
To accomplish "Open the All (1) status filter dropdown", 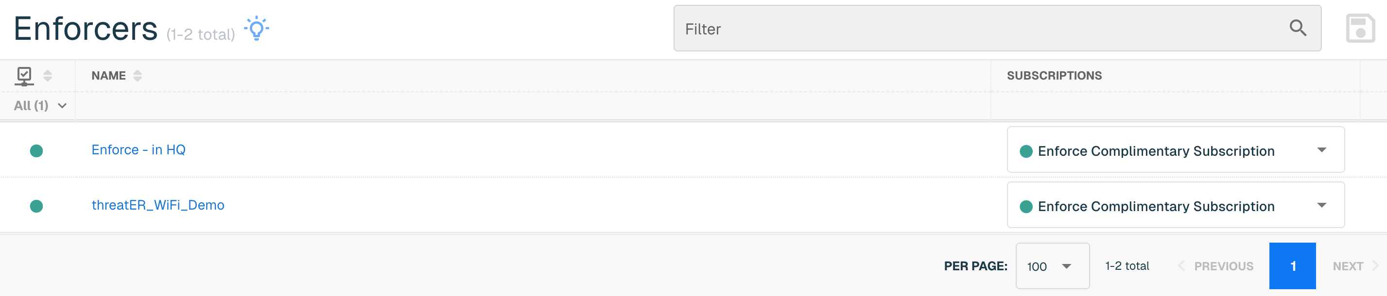I will click(x=40, y=106).
